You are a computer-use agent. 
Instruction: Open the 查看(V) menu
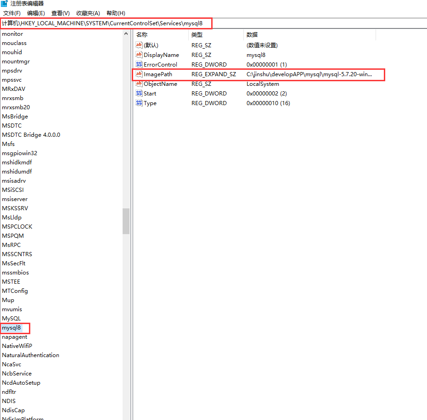(x=61, y=13)
